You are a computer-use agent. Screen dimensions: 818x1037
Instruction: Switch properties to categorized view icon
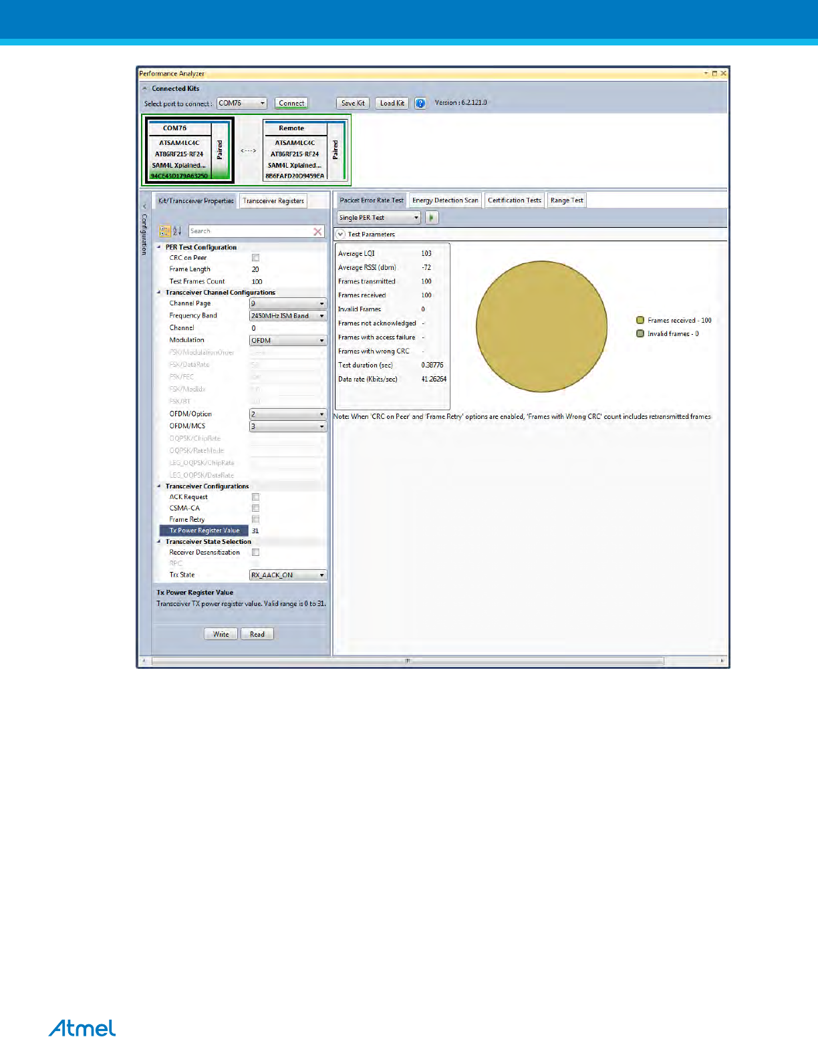click(164, 231)
